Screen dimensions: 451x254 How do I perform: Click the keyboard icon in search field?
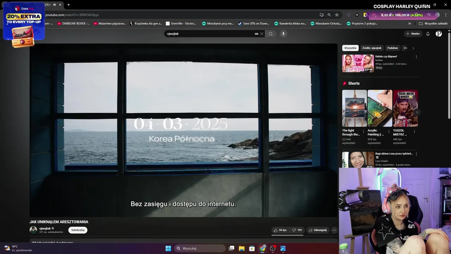click(x=257, y=34)
